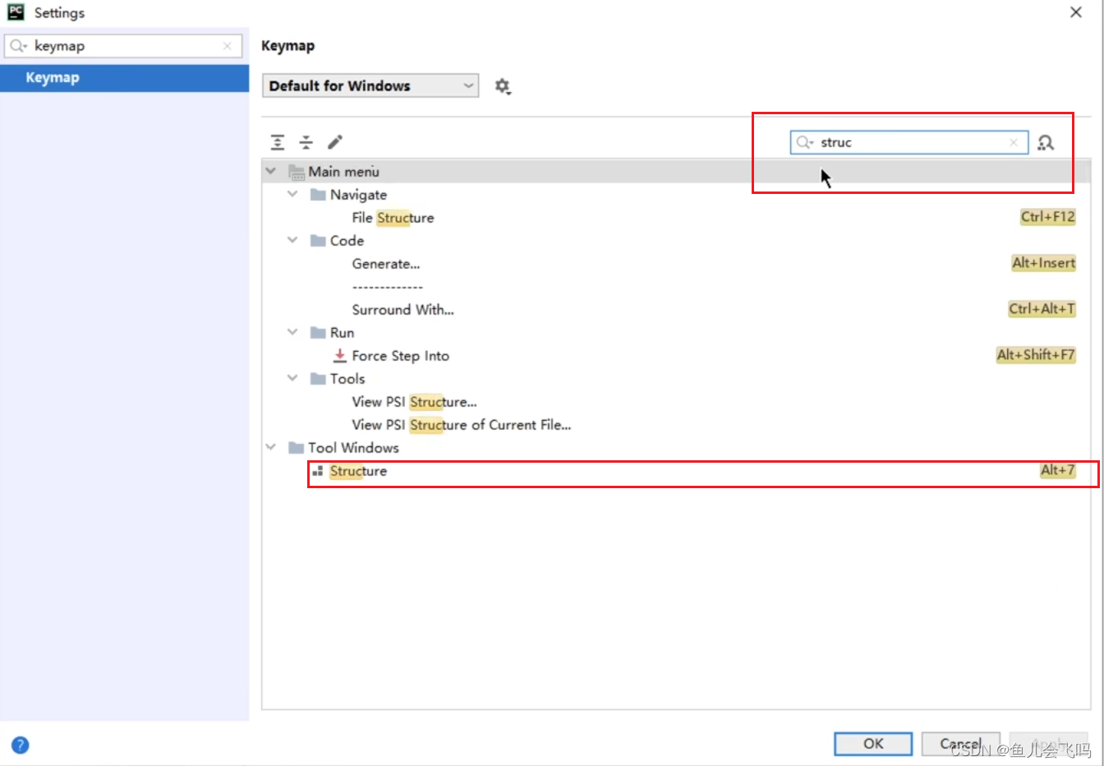This screenshot has height=766, width=1104.
Task: Select the View PSI Structure... row
Action: click(x=677, y=402)
